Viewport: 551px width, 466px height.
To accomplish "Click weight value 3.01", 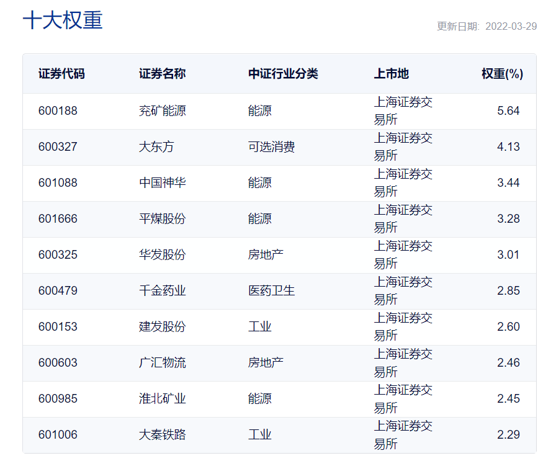I will coord(508,255).
